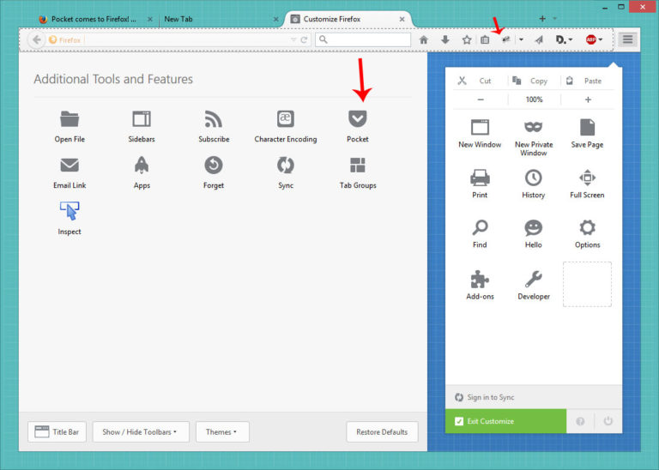Click the paper plane toolbar icon
The height and width of the screenshot is (470, 659).
(539, 40)
